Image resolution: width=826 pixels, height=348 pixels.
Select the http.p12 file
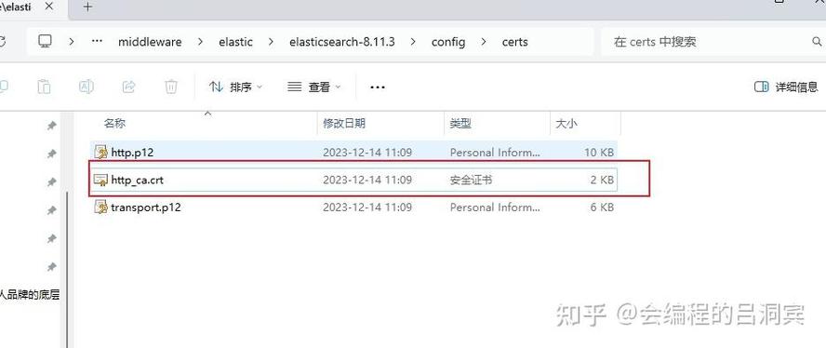point(354,153)
